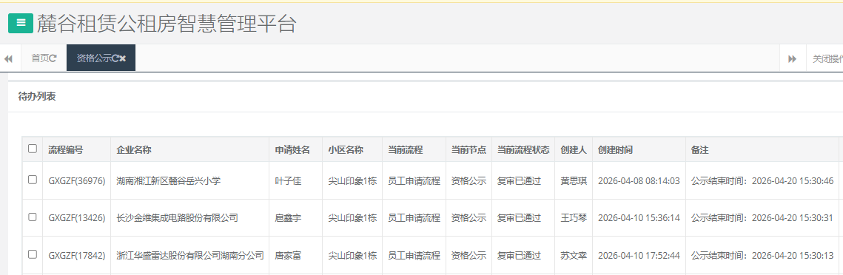Screen dimensions: 843x275
Task: Click applicant name 叶子佳
Action: (288, 181)
